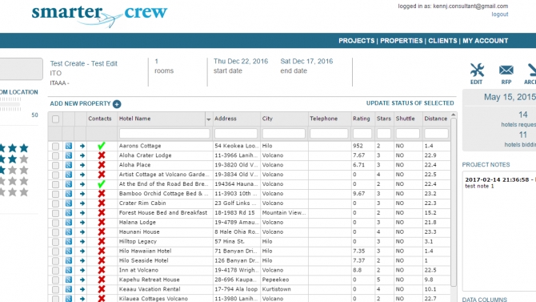
Task: Check the Bamboo Orchid Cottage row checkbox
Action: click(55, 194)
